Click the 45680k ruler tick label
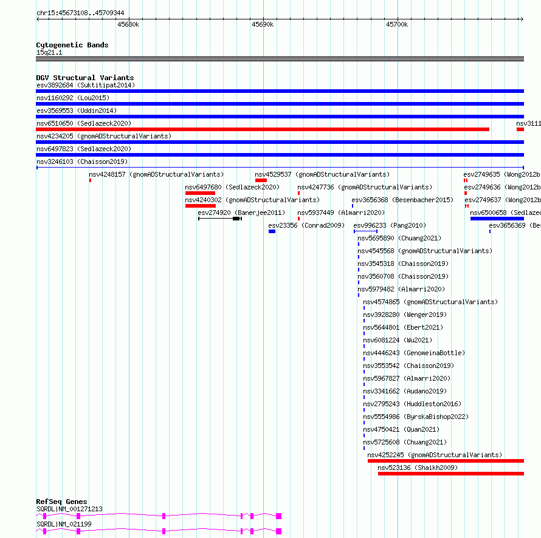 (128, 24)
